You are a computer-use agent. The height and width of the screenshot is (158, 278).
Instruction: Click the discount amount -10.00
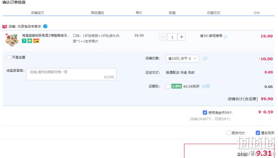pos(266,59)
